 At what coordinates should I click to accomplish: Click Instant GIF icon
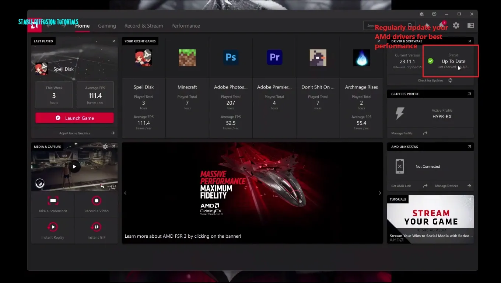pos(97,227)
